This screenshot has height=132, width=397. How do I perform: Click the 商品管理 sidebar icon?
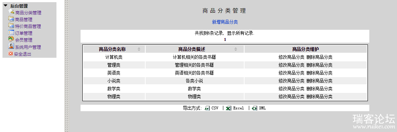11,19
